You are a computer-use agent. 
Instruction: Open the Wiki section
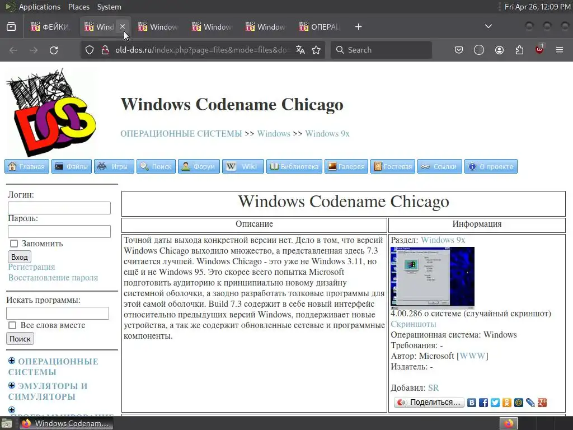point(243,166)
